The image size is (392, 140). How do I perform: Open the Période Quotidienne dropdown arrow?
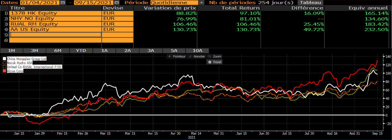click(201, 2)
